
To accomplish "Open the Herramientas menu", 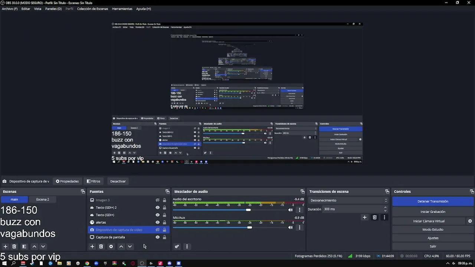I will point(122,9).
